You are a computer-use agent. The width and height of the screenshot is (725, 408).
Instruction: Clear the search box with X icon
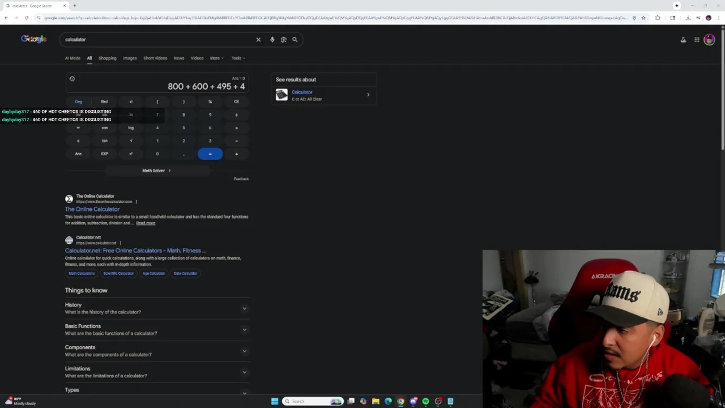pos(258,40)
